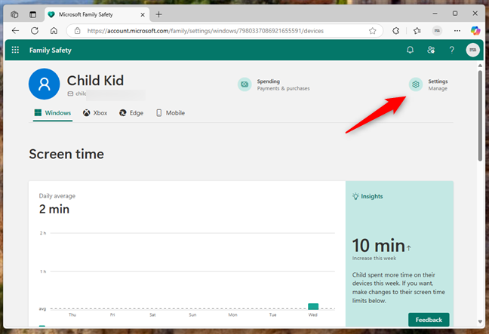Switch to the Mobile tab
The height and width of the screenshot is (334, 489).
point(170,113)
